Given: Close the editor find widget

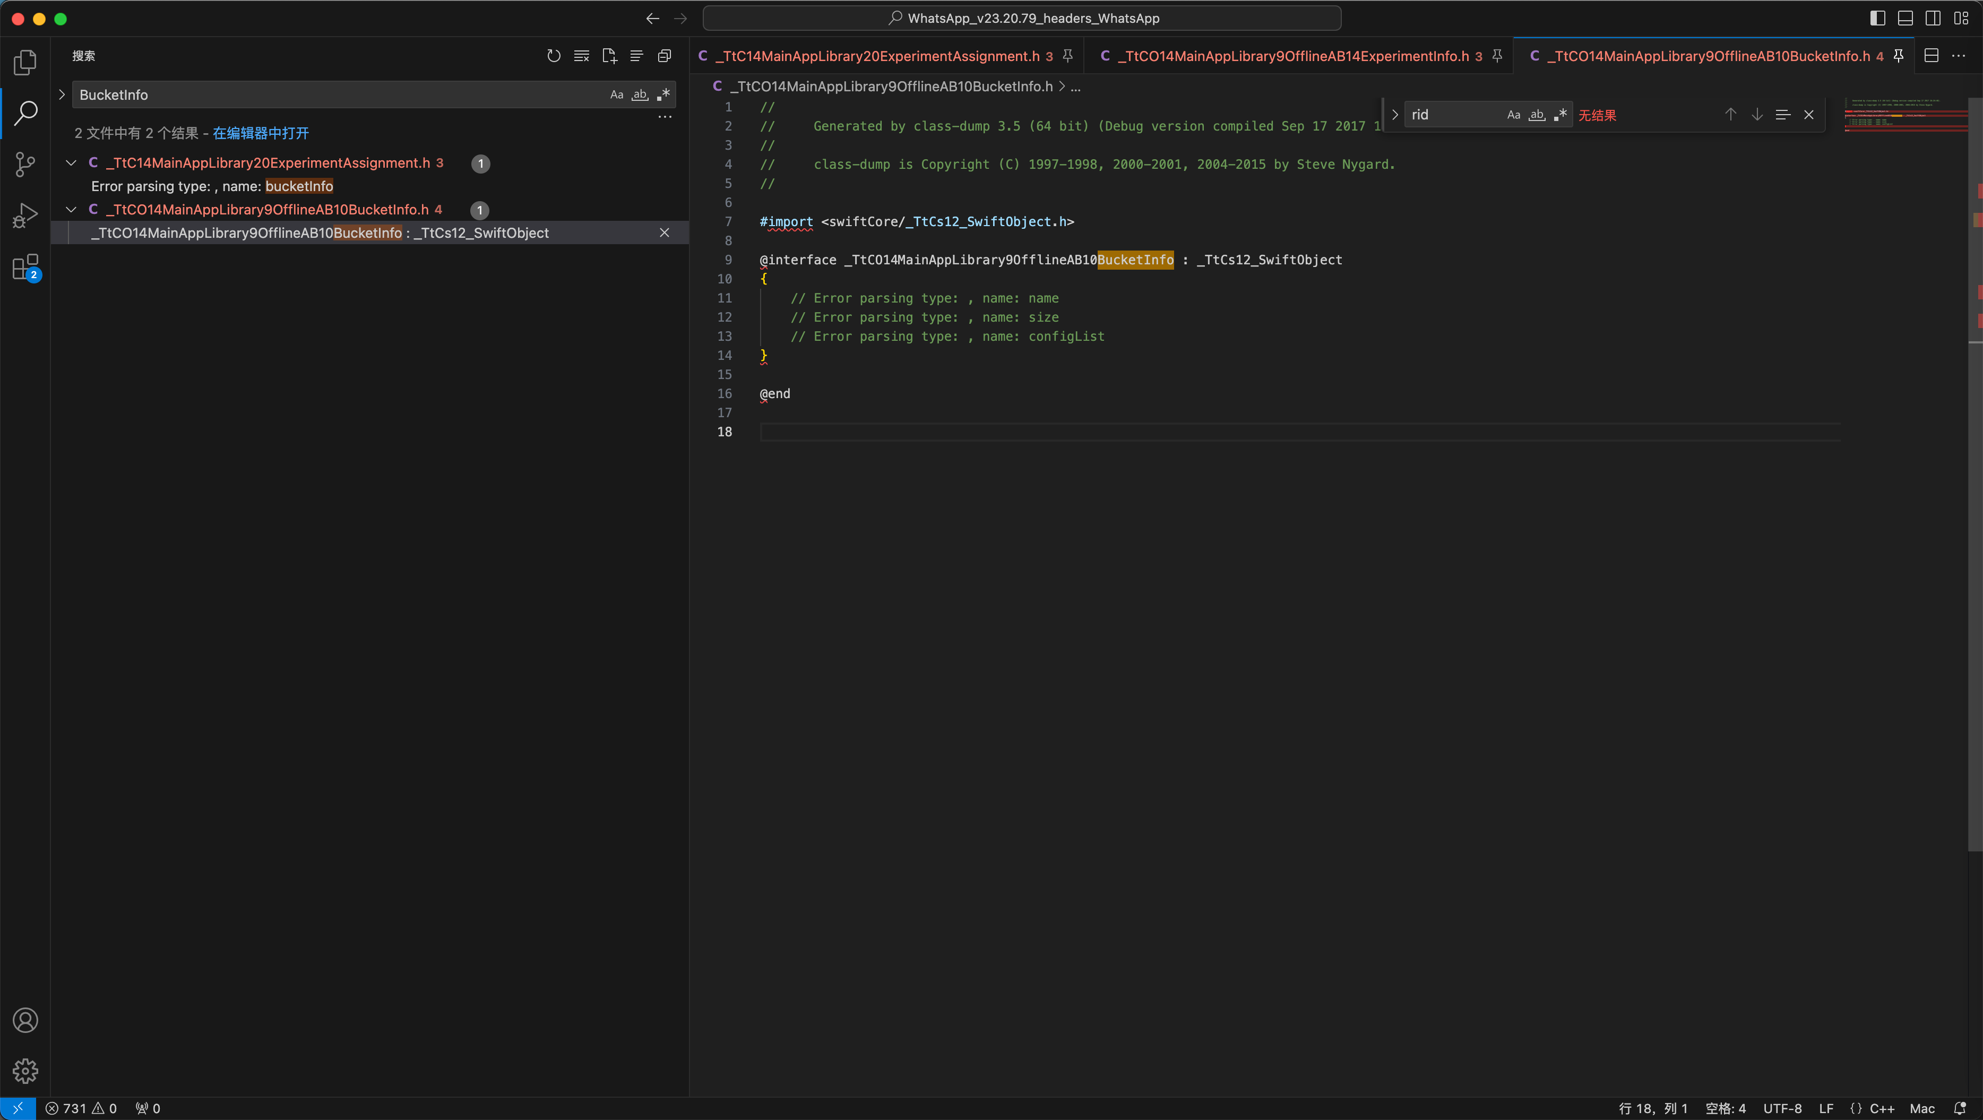Looking at the screenshot, I should [1809, 115].
